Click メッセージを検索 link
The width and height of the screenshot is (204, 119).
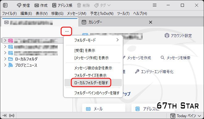(x=175, y=58)
